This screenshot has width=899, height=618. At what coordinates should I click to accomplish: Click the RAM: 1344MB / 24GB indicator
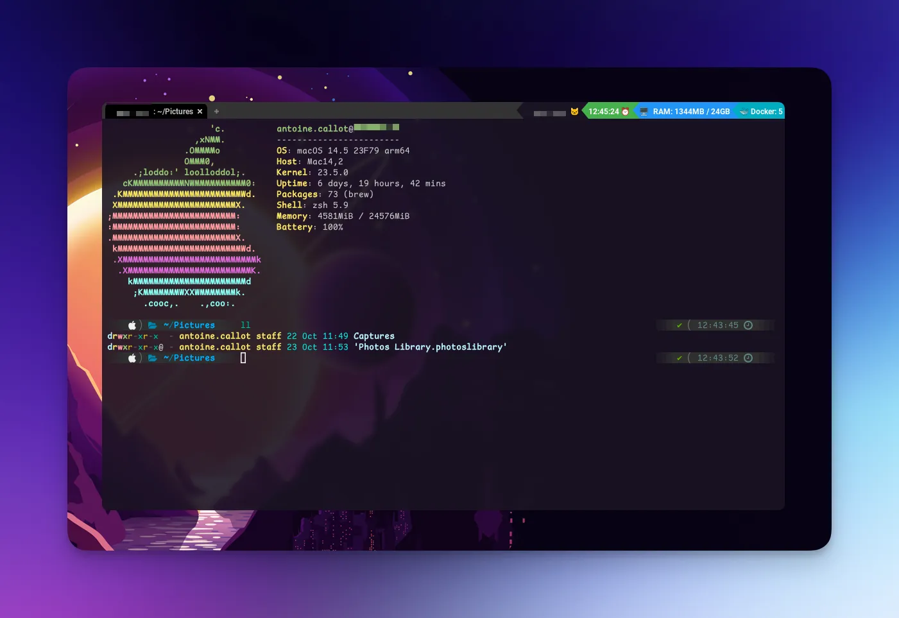pos(691,112)
